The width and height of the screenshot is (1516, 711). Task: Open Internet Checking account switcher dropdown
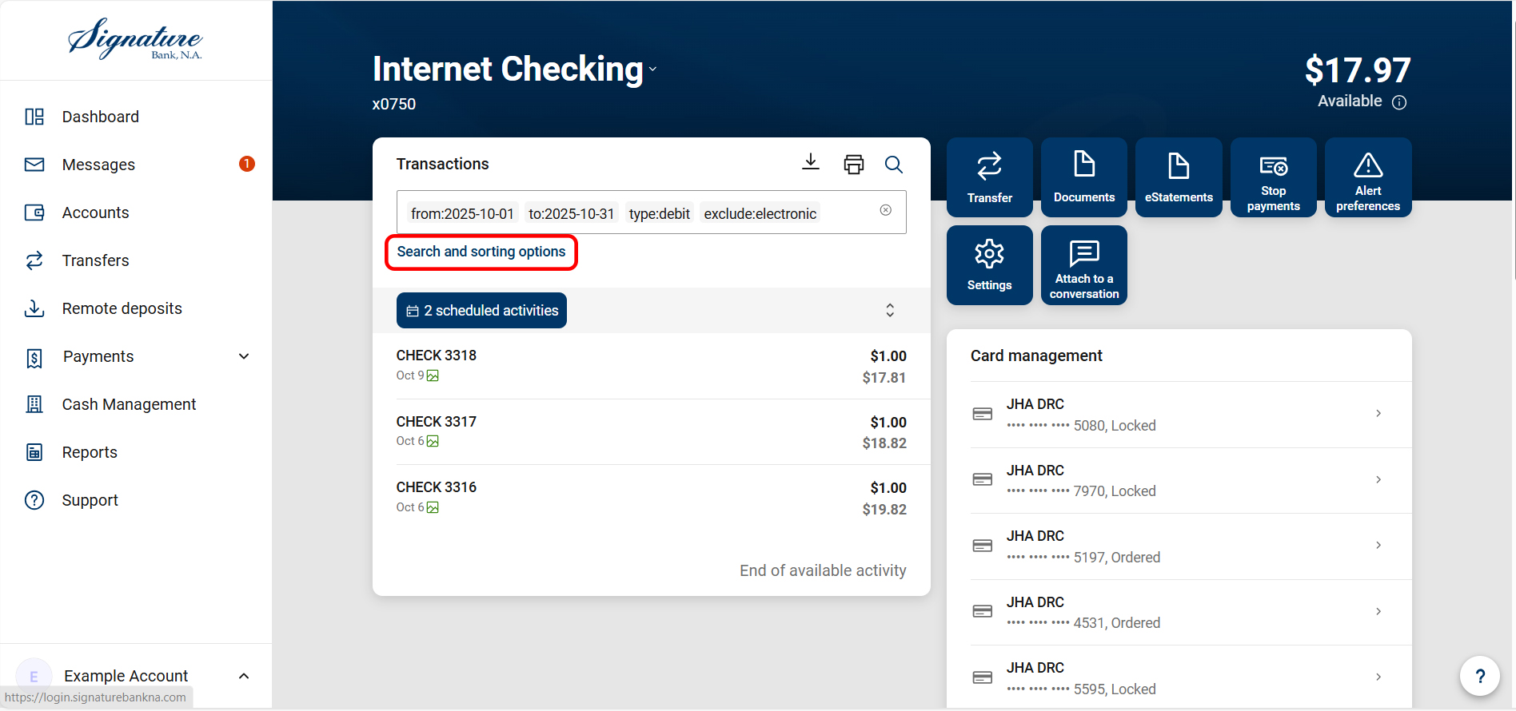click(652, 70)
